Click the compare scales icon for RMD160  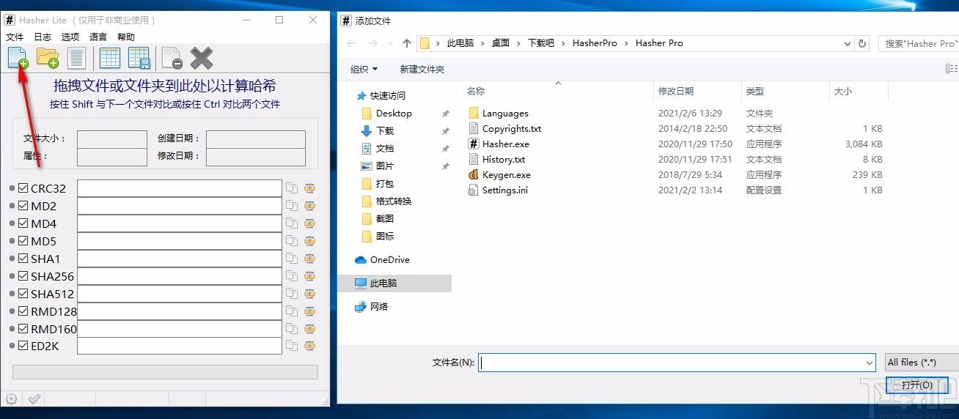click(309, 329)
